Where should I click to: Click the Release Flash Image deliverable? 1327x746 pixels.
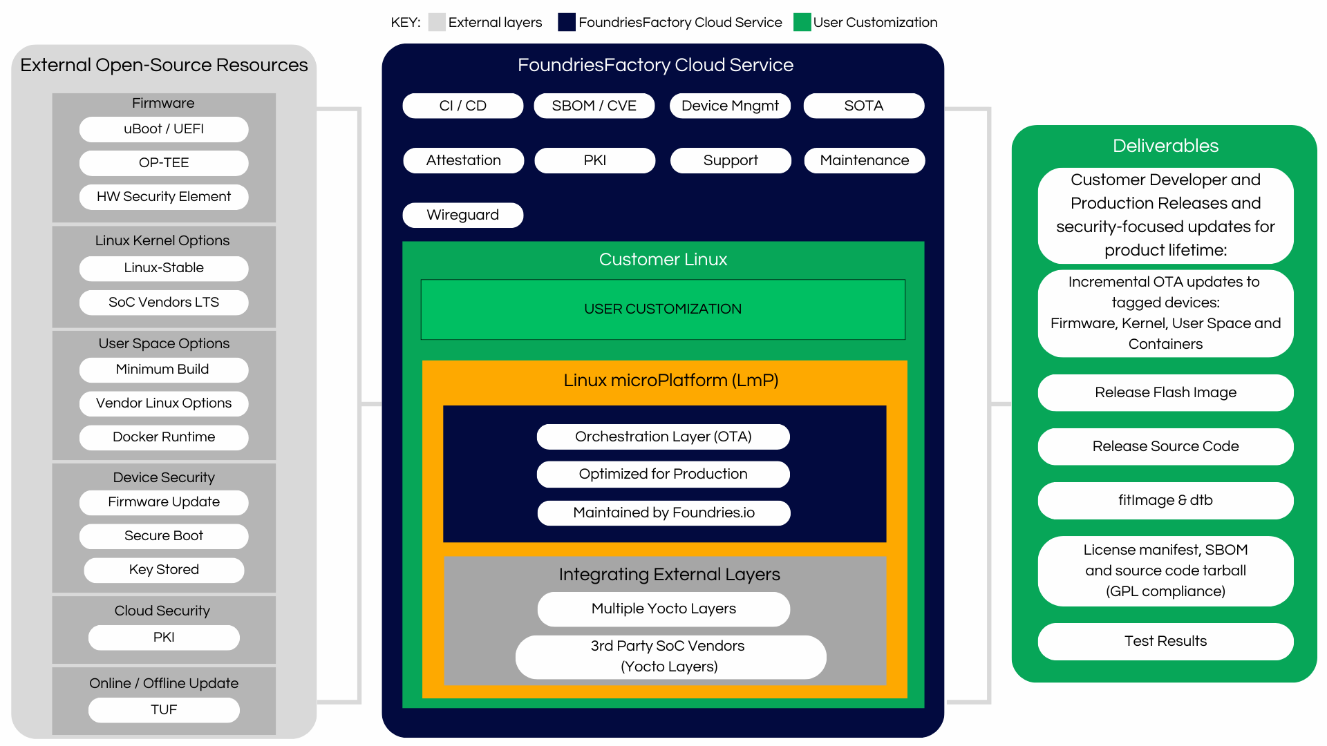[x=1165, y=392]
